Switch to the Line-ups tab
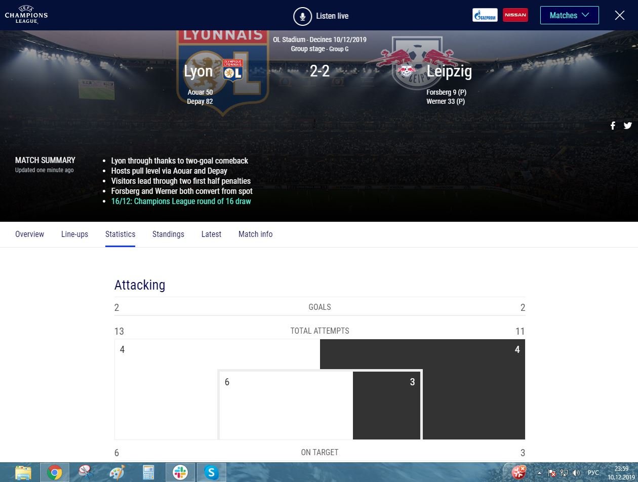 pyautogui.click(x=74, y=234)
